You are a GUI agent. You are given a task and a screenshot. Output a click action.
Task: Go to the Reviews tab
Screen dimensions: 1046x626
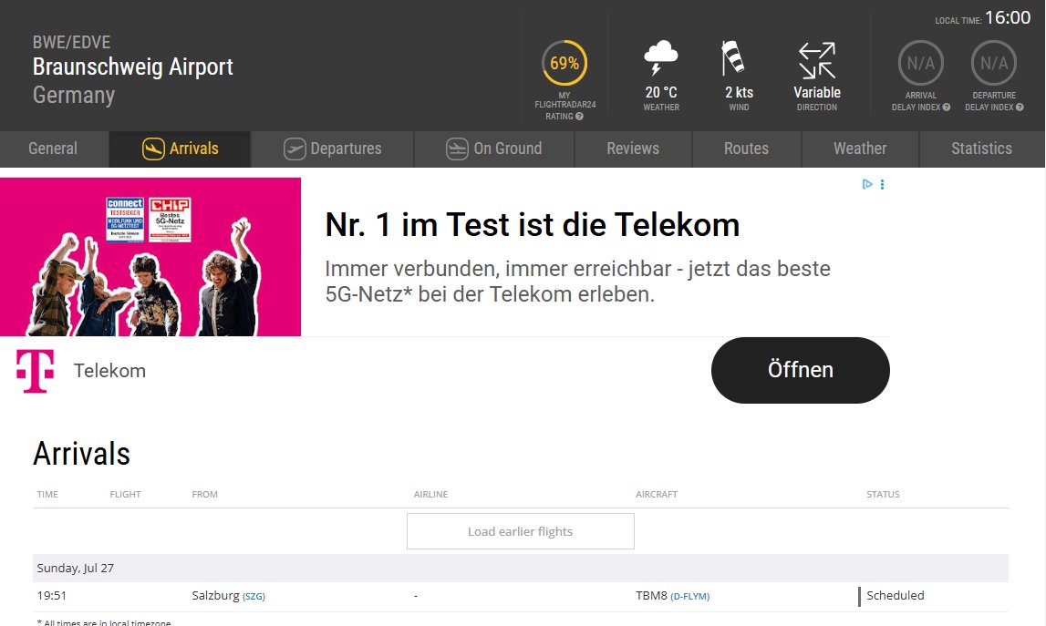(x=633, y=149)
